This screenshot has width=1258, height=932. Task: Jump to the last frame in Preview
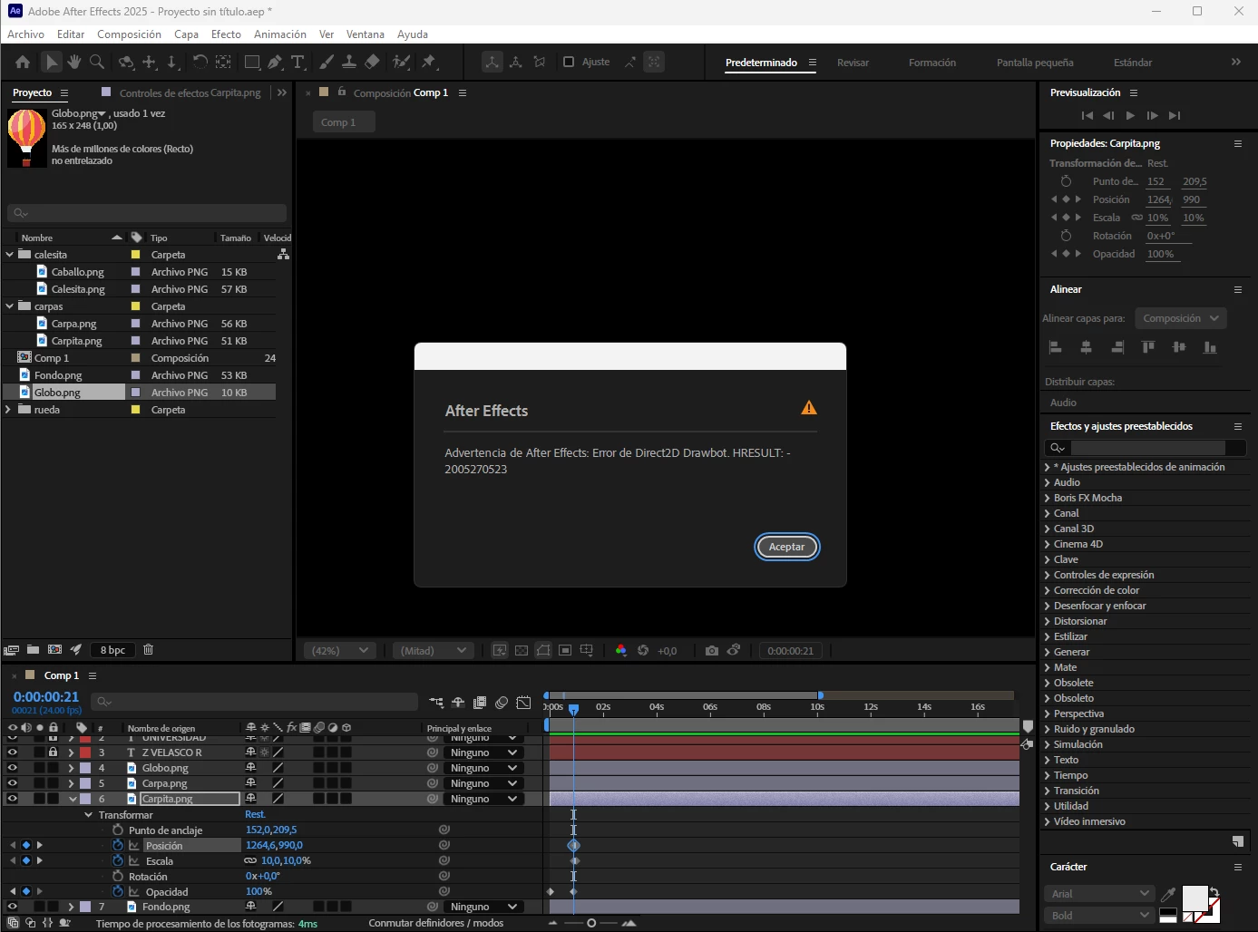pos(1175,115)
